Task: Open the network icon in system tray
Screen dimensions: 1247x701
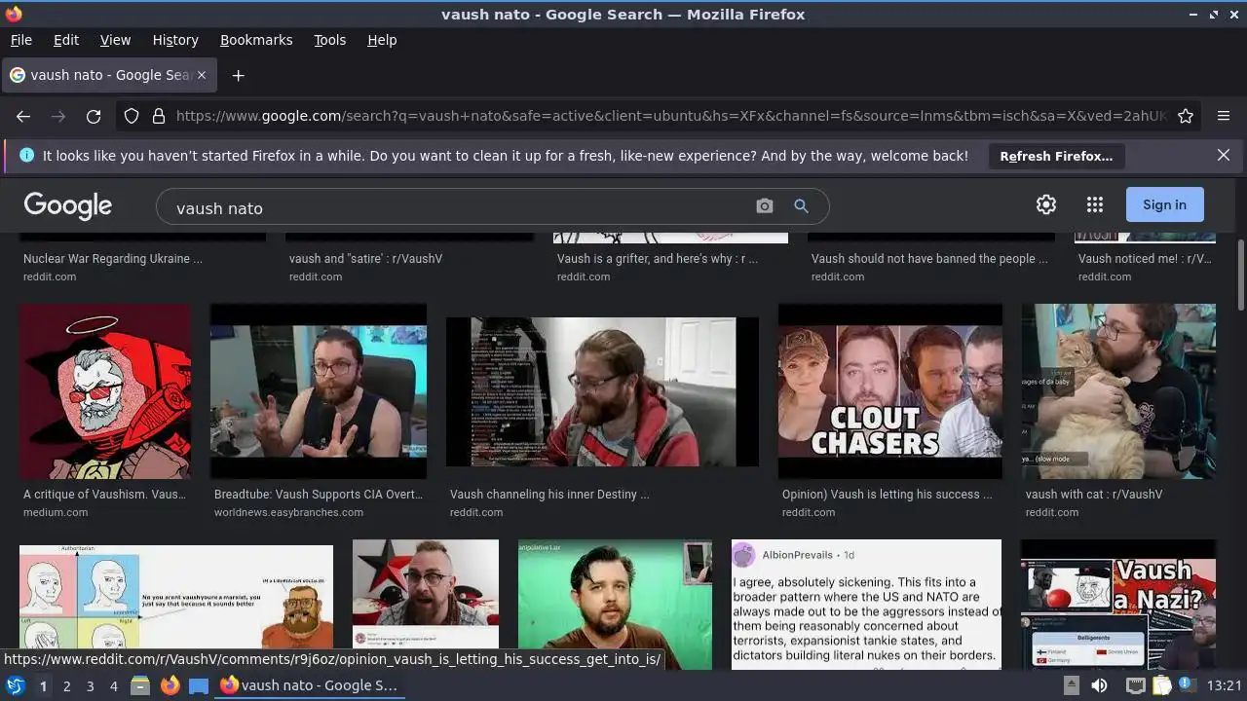Action: [x=1135, y=685]
